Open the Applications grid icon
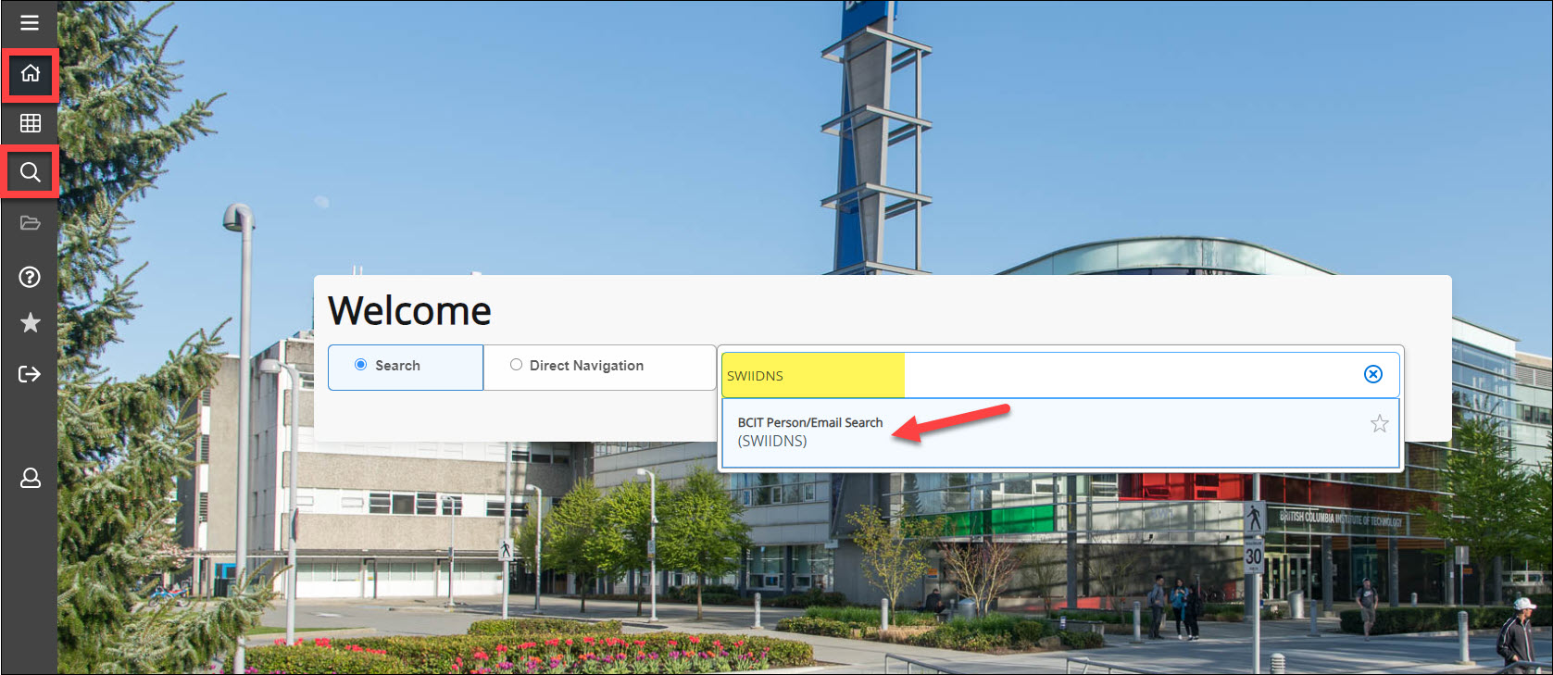The height and width of the screenshot is (675, 1553). pyautogui.click(x=31, y=122)
